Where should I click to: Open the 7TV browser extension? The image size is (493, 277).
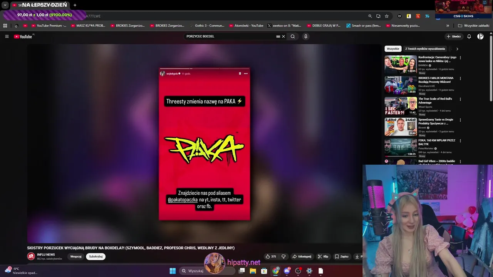[x=427, y=16]
